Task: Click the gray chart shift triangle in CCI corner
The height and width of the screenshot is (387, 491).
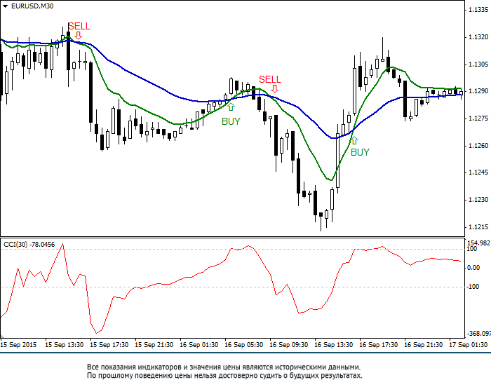Action: [x=3, y=336]
